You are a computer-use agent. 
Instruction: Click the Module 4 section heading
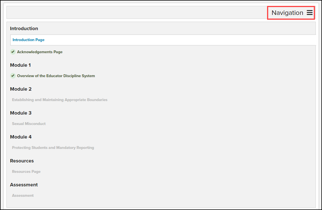[x=21, y=137]
